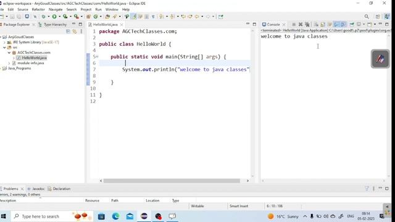This screenshot has width=395, height=222.
Task: Switch to the Declaration tab
Action: tap(59, 189)
